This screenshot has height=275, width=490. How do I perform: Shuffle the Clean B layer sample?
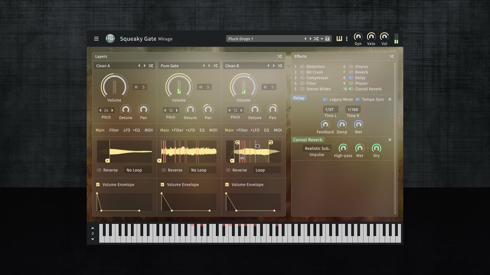[x=280, y=66]
